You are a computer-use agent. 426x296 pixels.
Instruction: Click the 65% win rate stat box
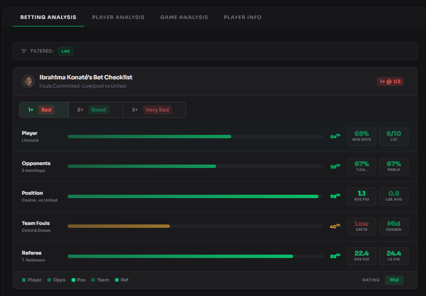[361, 136]
